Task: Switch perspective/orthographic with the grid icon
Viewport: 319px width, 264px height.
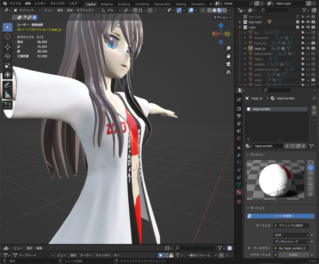Action: click(x=228, y=72)
